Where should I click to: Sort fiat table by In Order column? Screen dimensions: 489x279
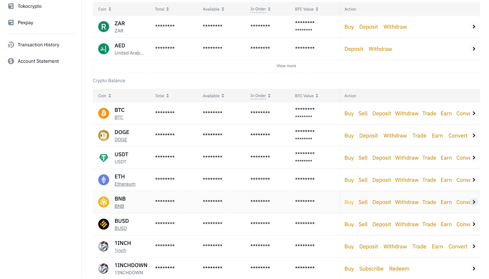pos(269,9)
